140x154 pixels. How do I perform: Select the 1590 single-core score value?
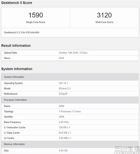(x=36, y=15)
